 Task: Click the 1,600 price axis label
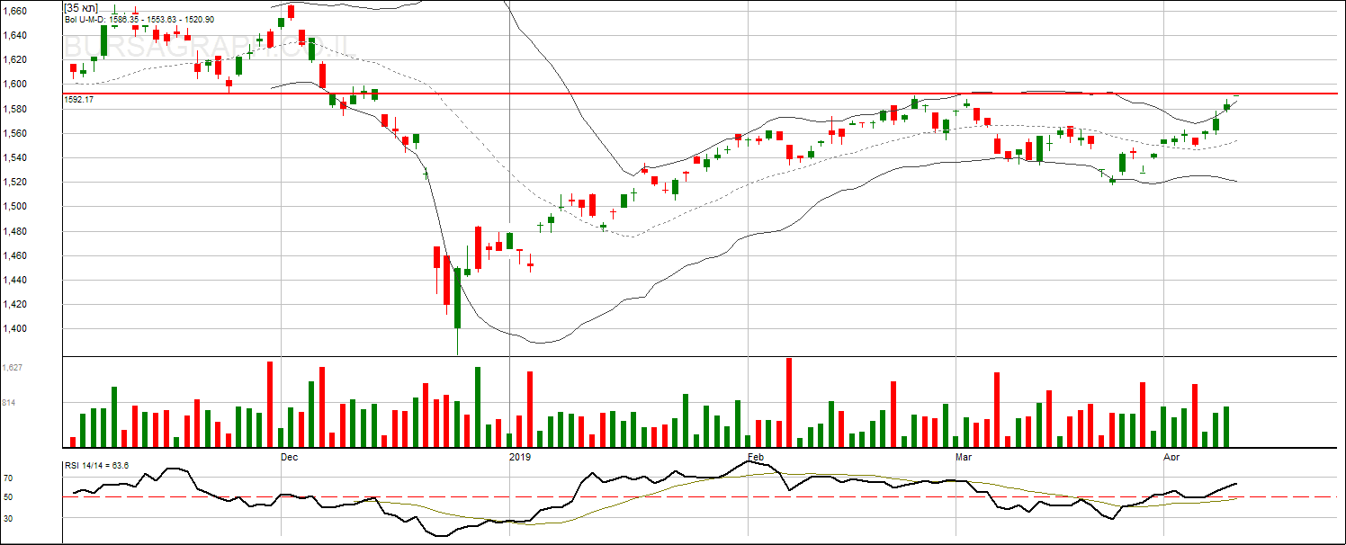(14, 84)
